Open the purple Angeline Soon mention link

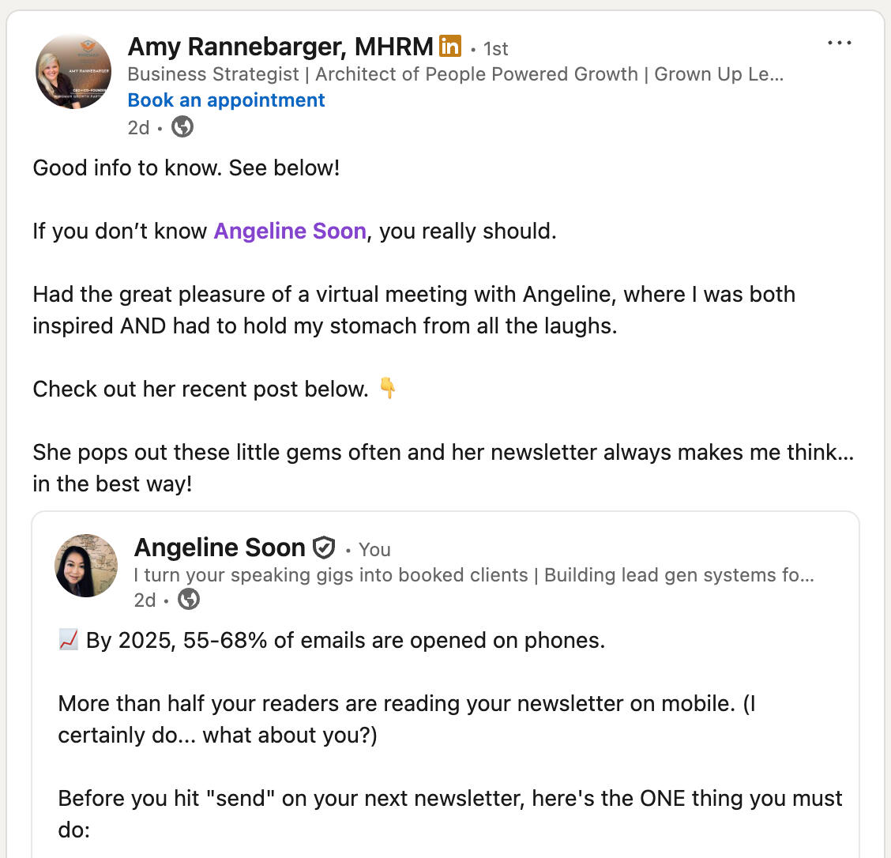click(290, 231)
